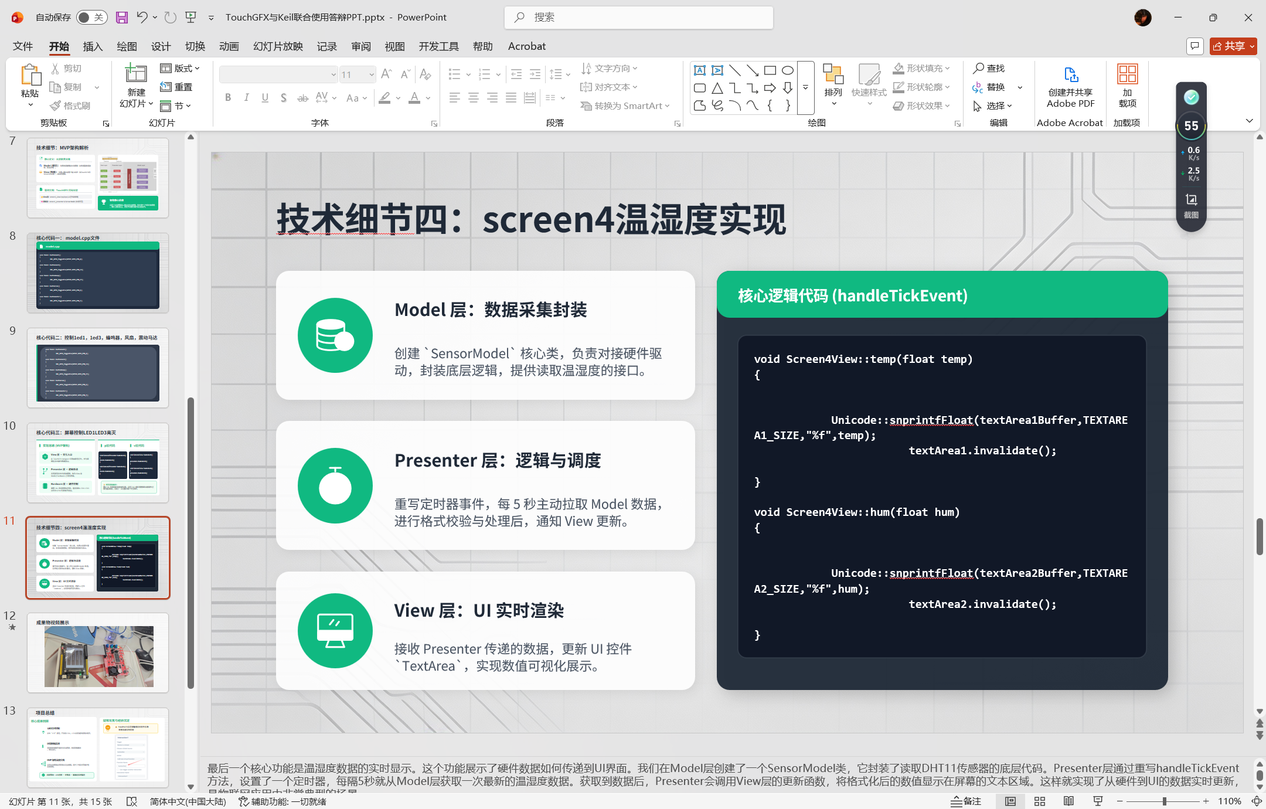
Task: Click the Save icon in title bar
Action: 122,18
